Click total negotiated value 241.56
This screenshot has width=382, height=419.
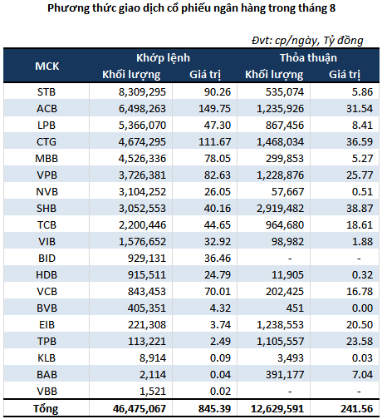(x=357, y=409)
